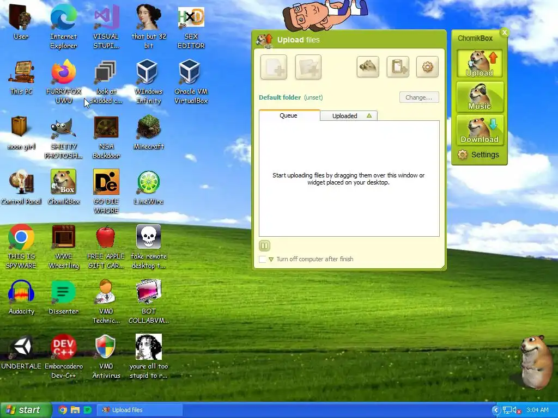
Task: Select the FURRYFOX UWU Firefox icon
Action: point(63,82)
